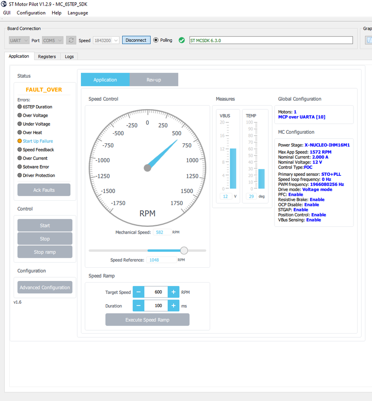Click the v1.6 version label

click(x=17, y=302)
